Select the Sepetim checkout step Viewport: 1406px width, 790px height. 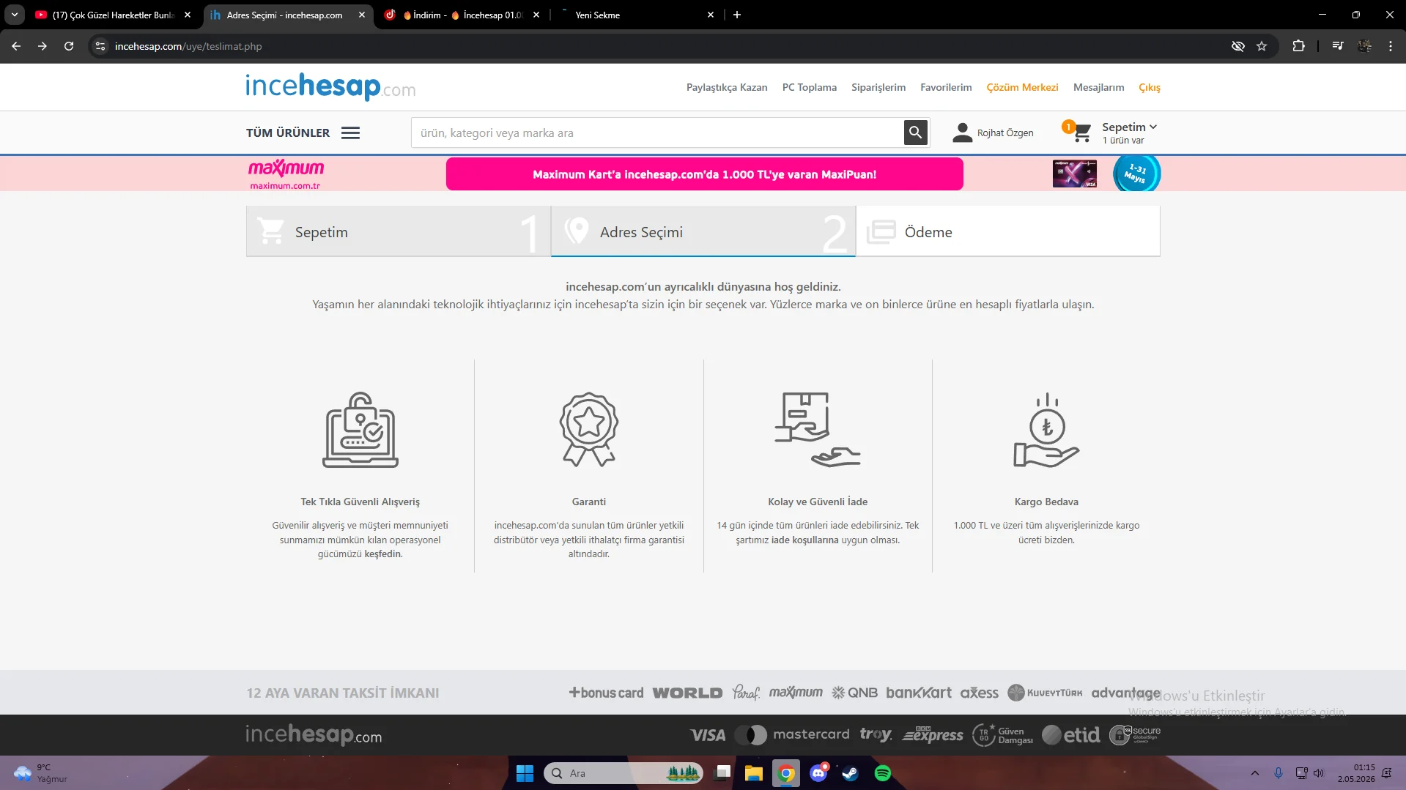[399, 231]
